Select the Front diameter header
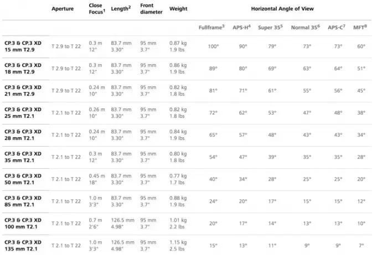382x255 pixels. 151,9
